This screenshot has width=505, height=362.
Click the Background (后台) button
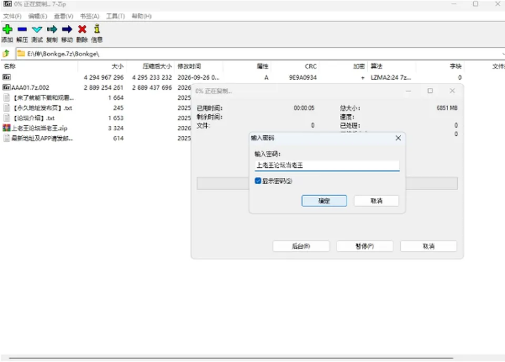click(301, 246)
